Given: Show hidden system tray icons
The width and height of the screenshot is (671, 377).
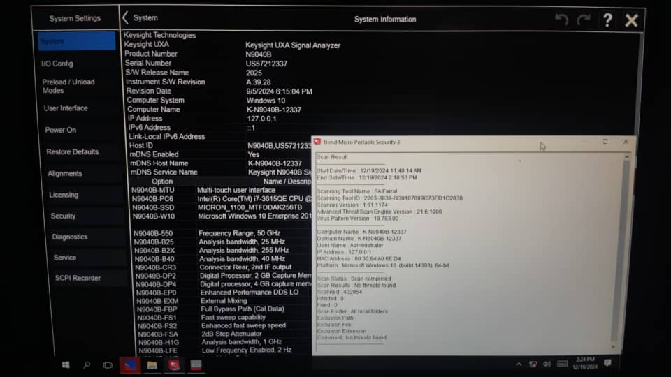Looking at the screenshot, I should click(519, 364).
